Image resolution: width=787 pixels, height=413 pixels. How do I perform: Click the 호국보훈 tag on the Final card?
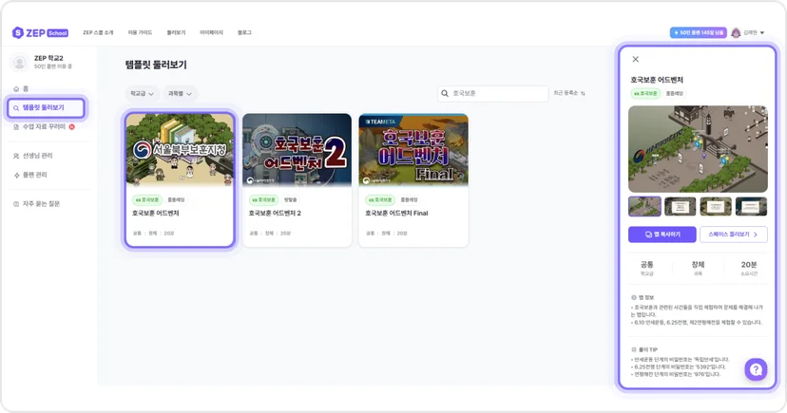click(380, 200)
